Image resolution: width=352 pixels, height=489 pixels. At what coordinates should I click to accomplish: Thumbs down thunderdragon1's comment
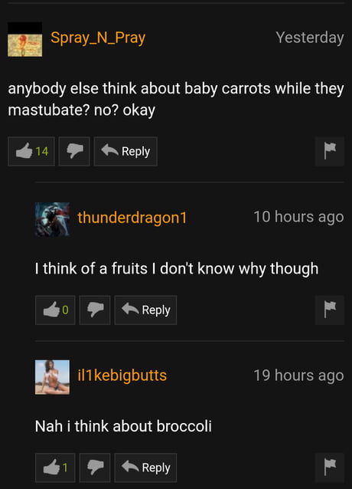click(x=95, y=310)
